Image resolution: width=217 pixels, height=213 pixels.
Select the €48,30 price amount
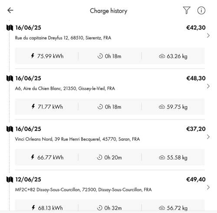click(x=196, y=78)
